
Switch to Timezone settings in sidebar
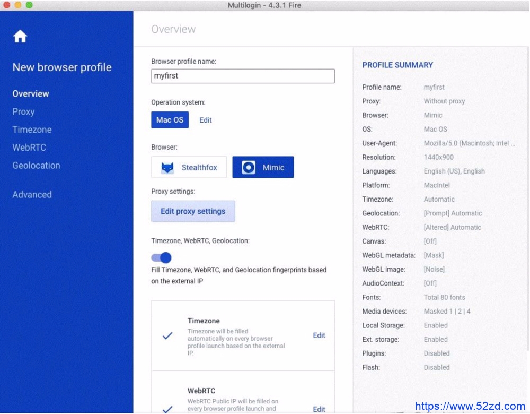32,130
